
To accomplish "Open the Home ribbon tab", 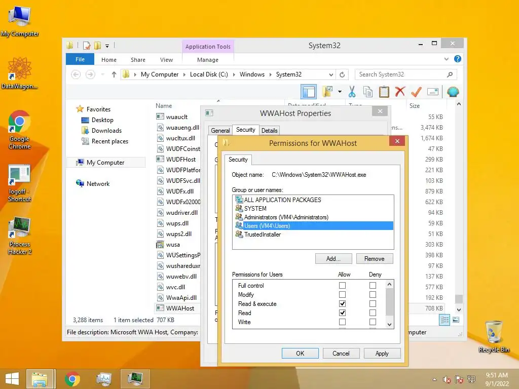I will (109, 60).
